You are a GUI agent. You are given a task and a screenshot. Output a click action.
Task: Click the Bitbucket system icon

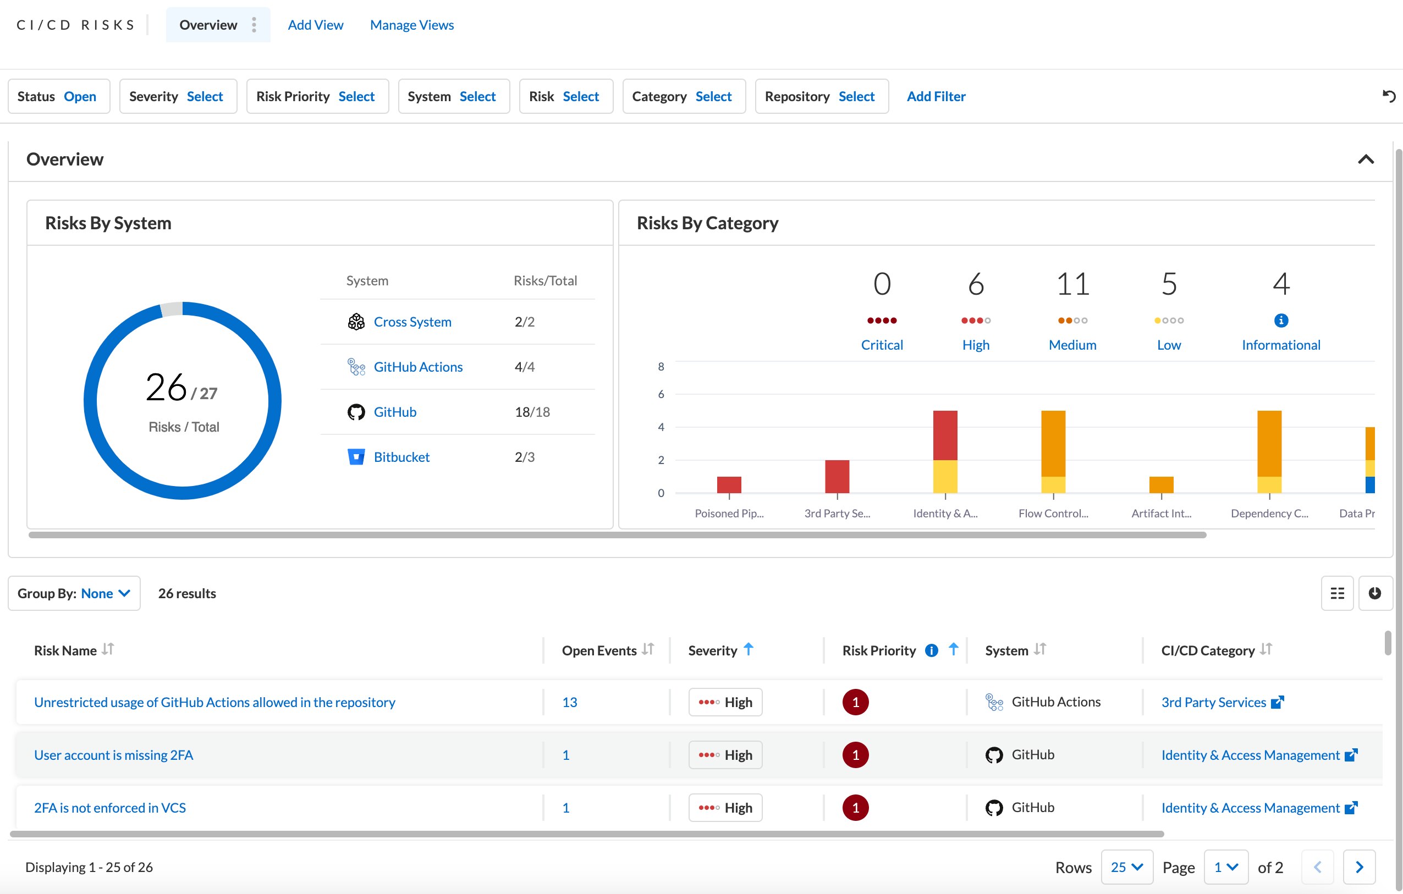354,457
